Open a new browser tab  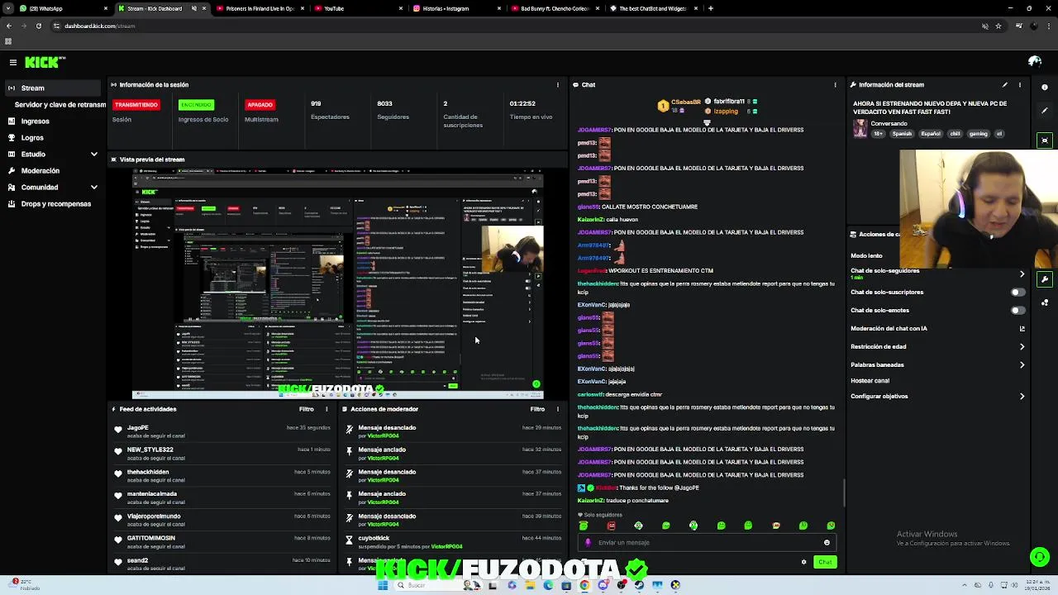click(711, 8)
